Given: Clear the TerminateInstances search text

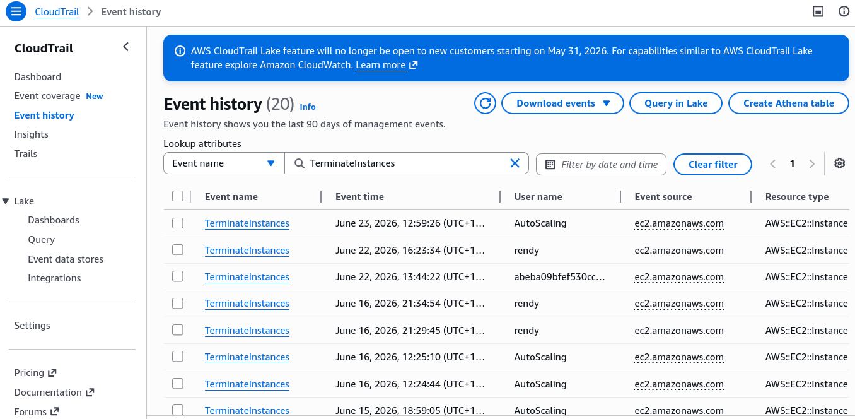Looking at the screenshot, I should pyautogui.click(x=515, y=163).
